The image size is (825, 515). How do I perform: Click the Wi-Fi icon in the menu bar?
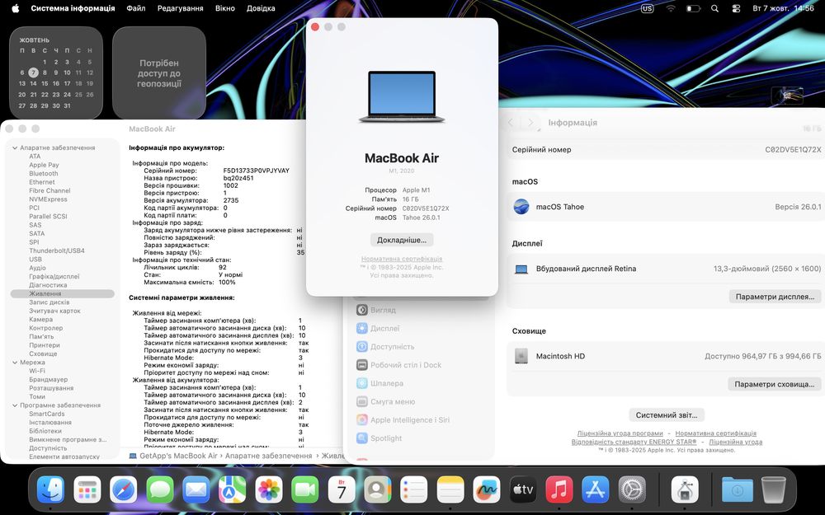670,8
